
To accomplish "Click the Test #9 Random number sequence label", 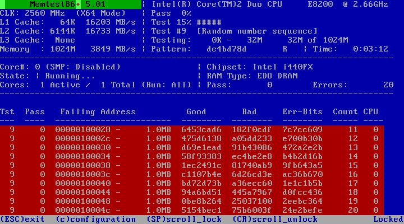I will tap(234, 31).
